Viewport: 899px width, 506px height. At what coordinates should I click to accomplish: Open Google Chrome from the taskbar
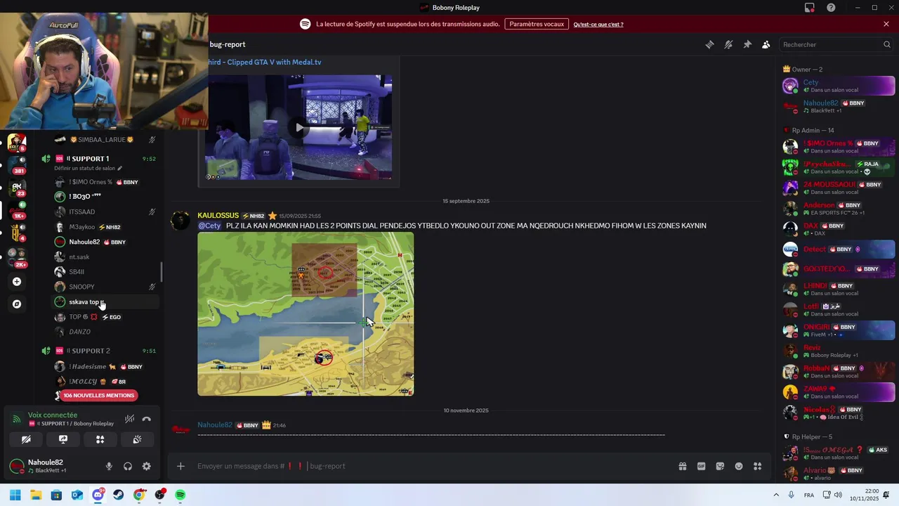tap(139, 495)
